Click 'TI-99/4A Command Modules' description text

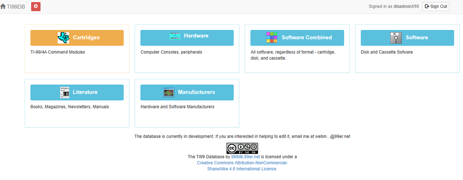tap(57, 52)
